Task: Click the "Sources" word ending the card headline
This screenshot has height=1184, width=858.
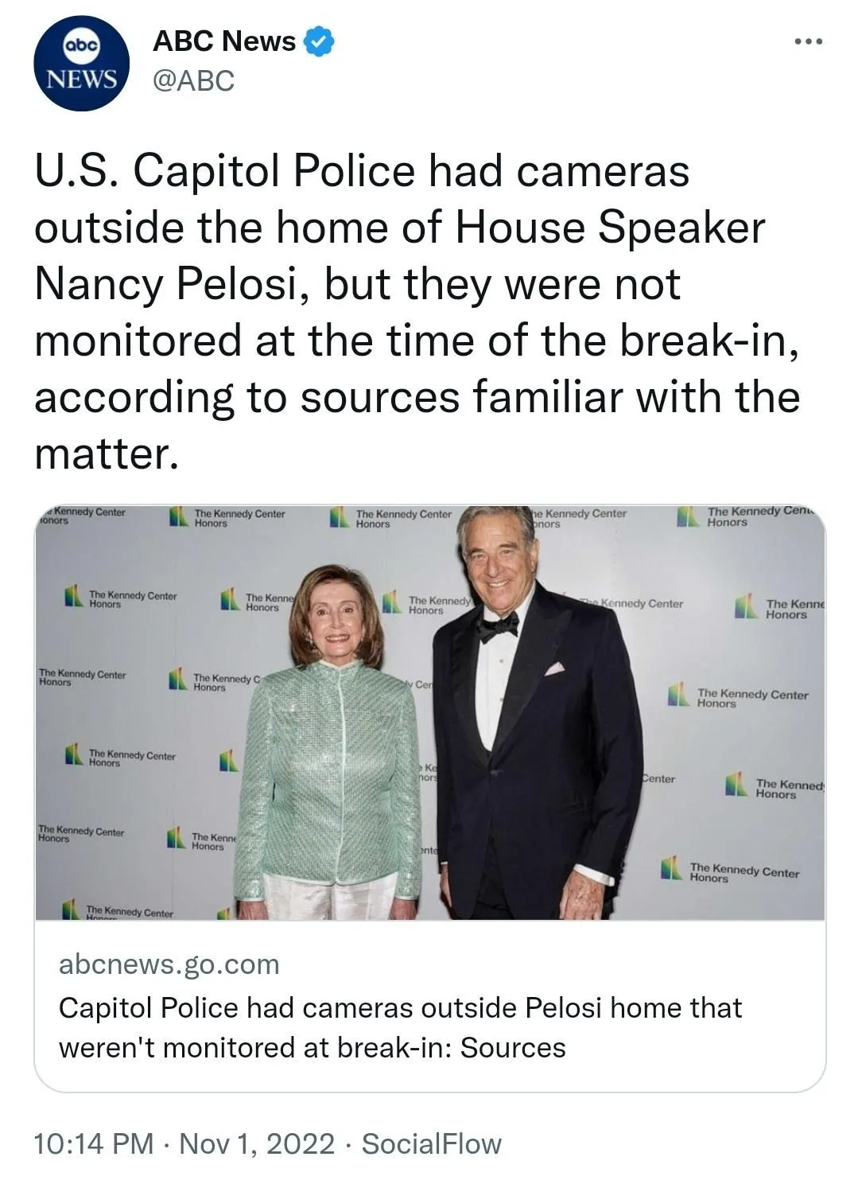Action: (513, 1048)
